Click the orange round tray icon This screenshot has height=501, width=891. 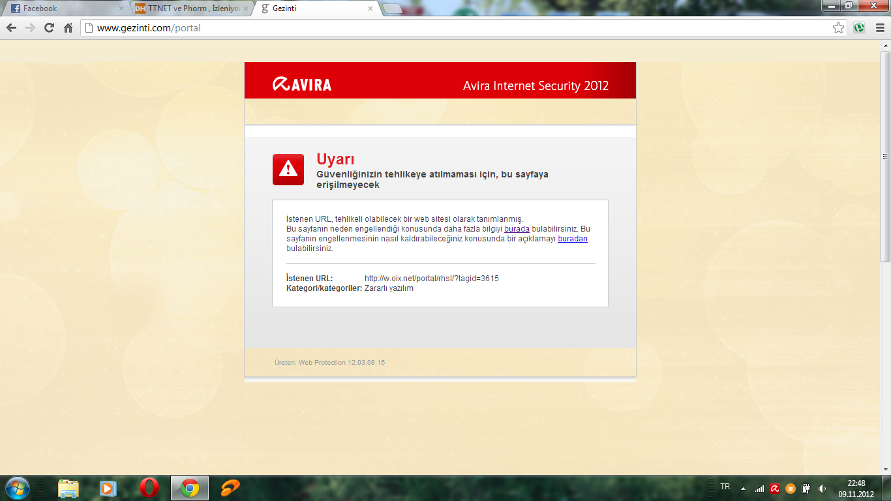(791, 489)
